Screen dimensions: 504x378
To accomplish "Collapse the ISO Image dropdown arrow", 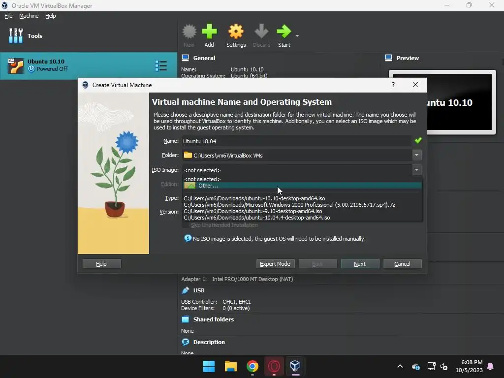I will [x=416, y=170].
